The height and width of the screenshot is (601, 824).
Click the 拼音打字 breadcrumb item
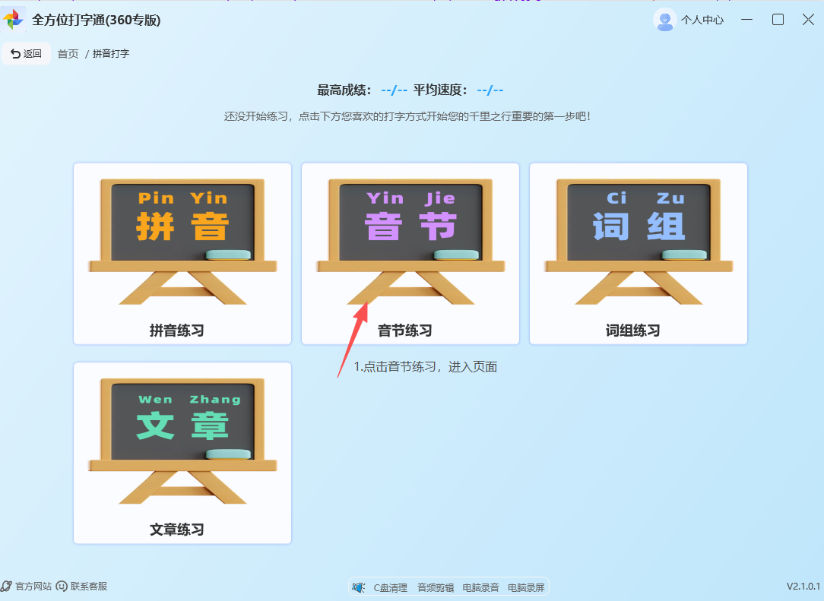click(x=110, y=53)
